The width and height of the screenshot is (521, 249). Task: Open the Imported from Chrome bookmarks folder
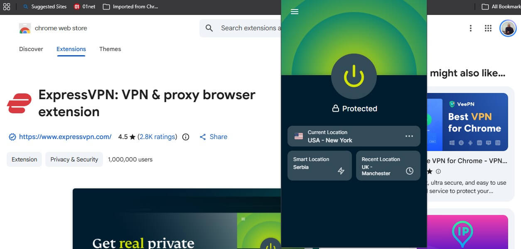tap(130, 7)
